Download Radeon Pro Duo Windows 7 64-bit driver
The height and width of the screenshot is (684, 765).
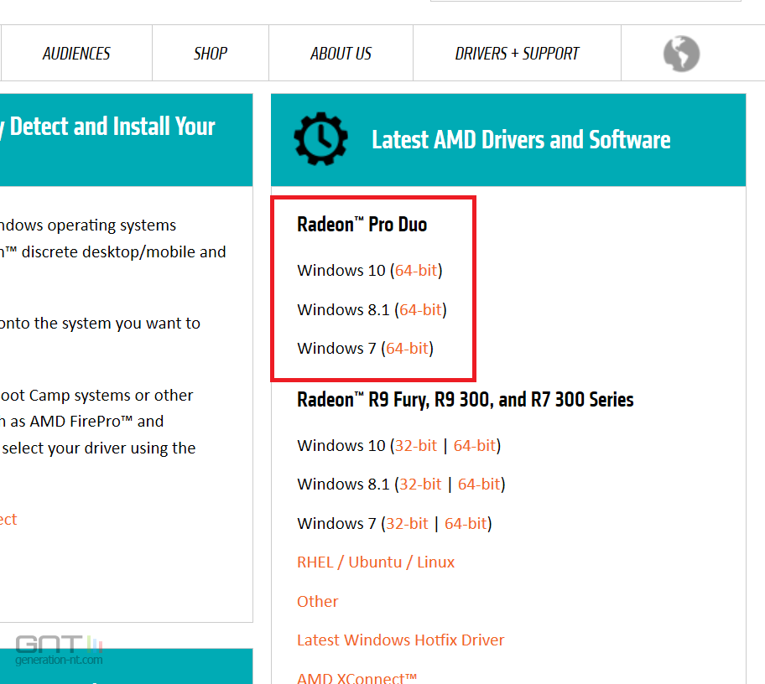coord(407,348)
